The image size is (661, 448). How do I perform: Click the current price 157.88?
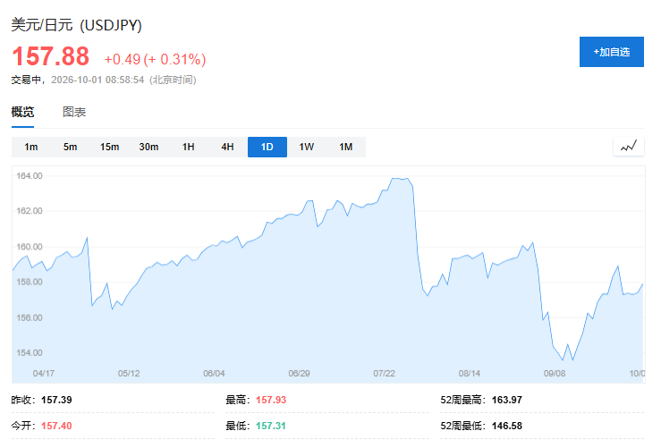click(x=51, y=56)
